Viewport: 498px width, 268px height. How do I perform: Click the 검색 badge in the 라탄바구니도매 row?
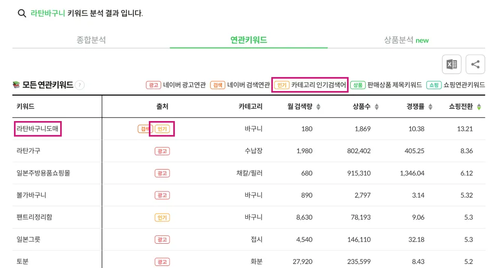point(143,129)
